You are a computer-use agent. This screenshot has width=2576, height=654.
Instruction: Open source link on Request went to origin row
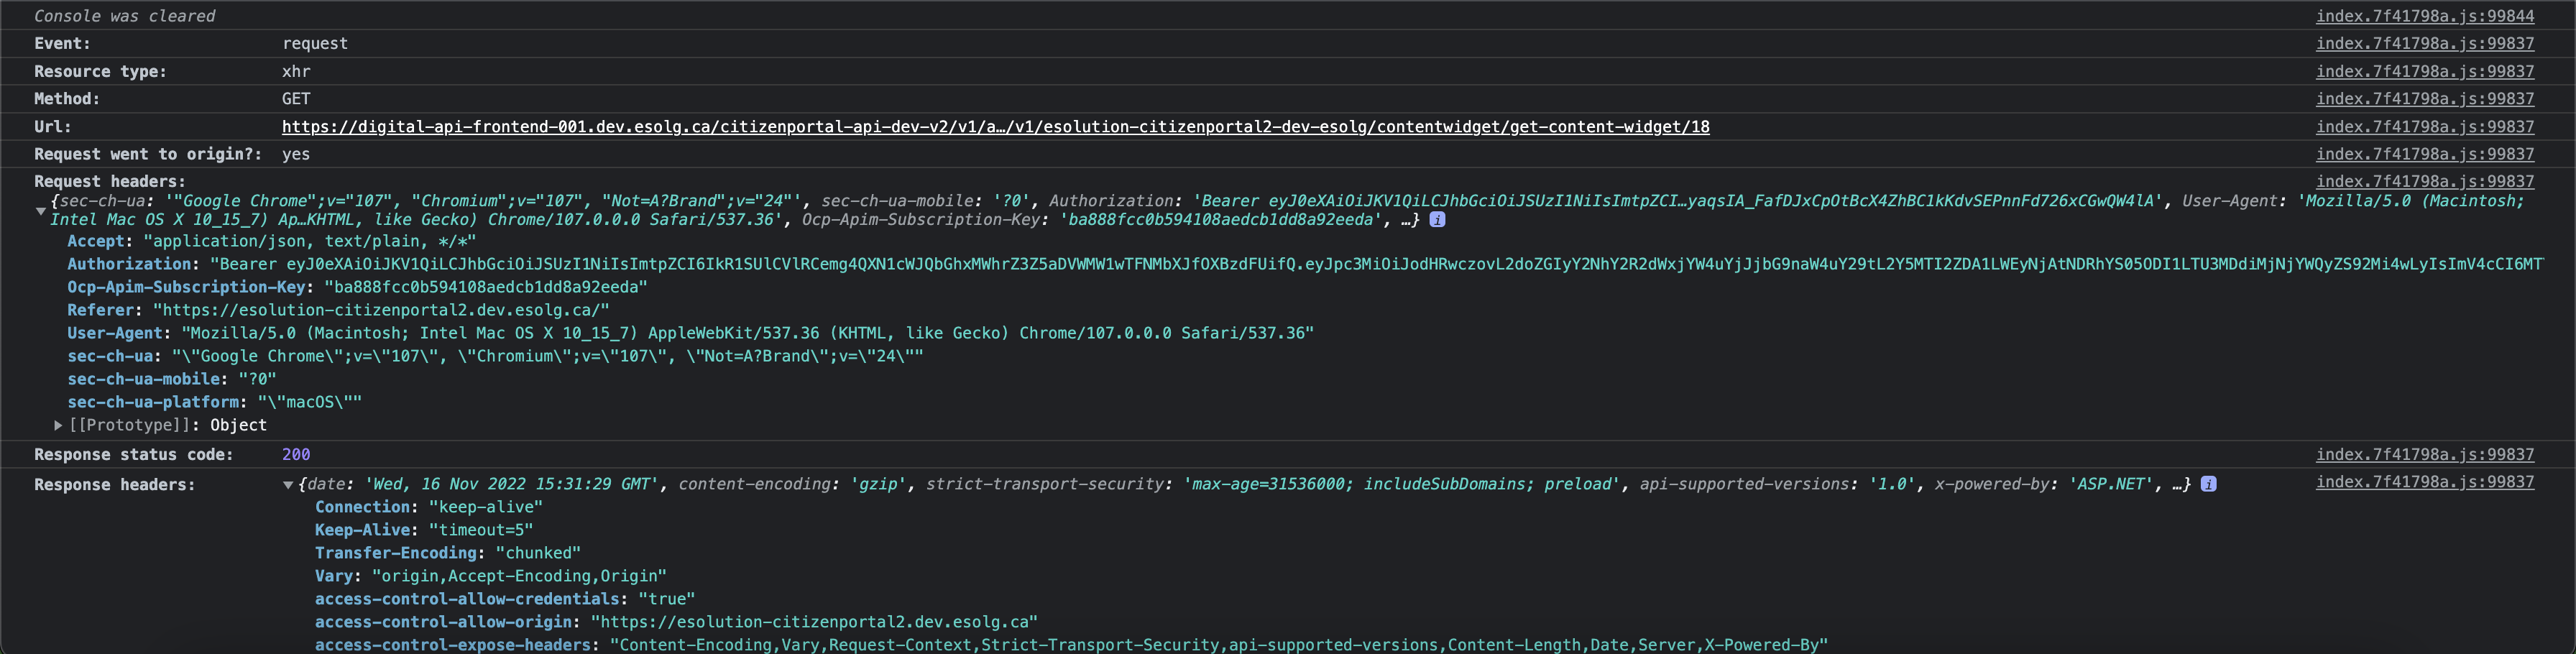(x=2425, y=154)
